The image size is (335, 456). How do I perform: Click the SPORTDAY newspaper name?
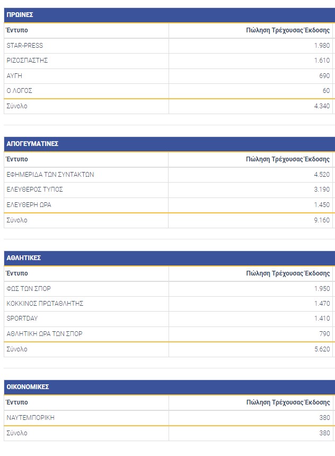[22, 319]
